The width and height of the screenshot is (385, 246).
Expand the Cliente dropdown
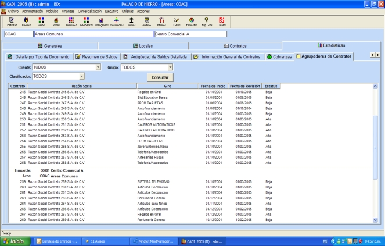(x=99, y=67)
